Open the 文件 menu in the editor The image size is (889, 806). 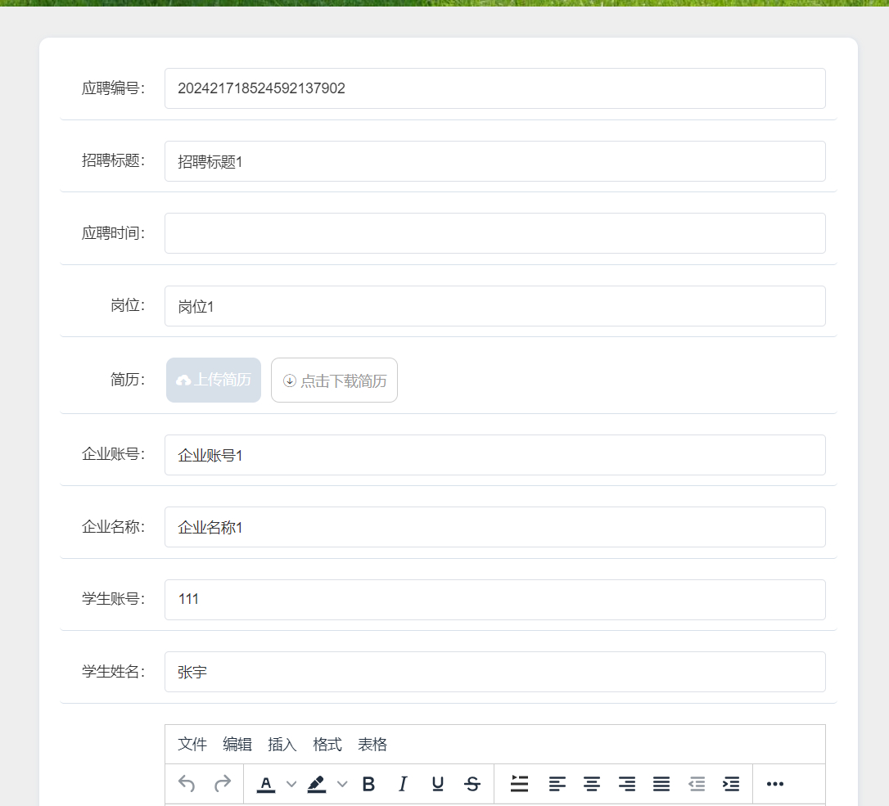click(192, 745)
